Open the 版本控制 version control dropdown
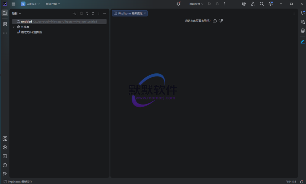The width and height of the screenshot is (306, 184). pos(53,4)
